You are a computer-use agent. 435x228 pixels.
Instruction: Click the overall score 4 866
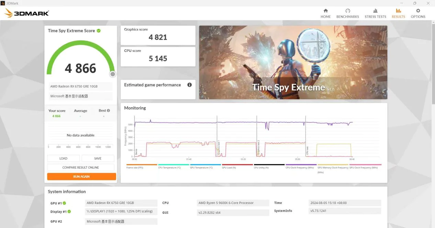tap(80, 68)
